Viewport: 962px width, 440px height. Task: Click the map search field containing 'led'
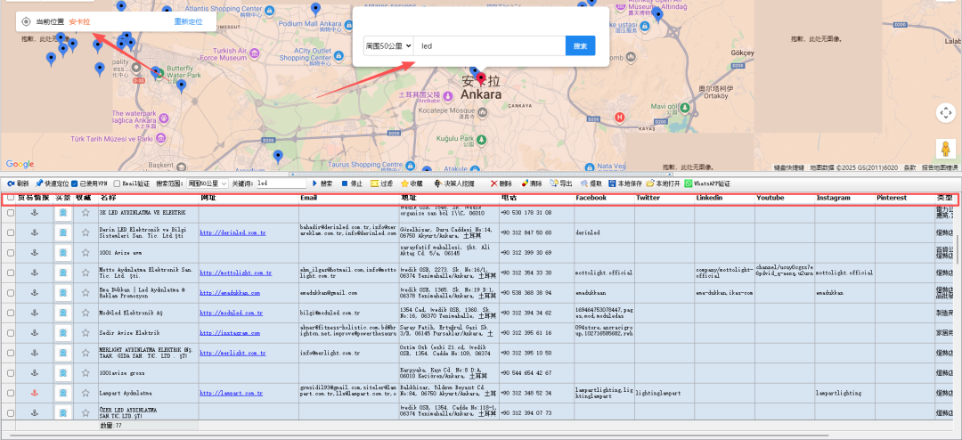(x=490, y=46)
